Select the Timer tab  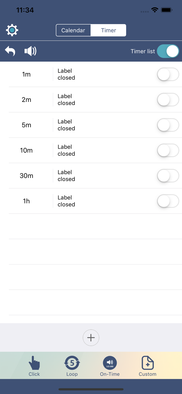[108, 30]
